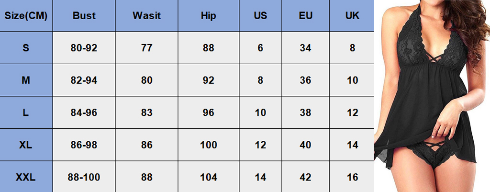Viewport: 490px width, 192px height.
Task: Click the M size row label
Action: (26, 80)
